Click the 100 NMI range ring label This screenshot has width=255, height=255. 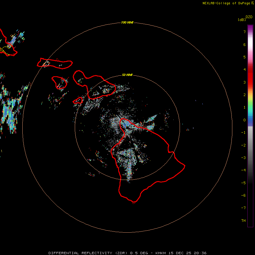(127, 22)
